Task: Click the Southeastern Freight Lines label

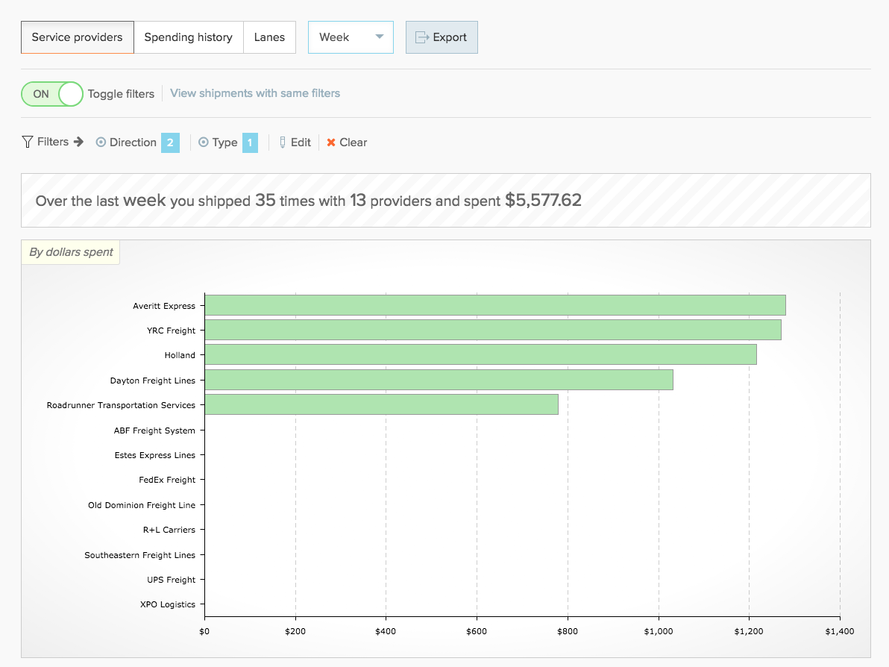Action: (140, 554)
